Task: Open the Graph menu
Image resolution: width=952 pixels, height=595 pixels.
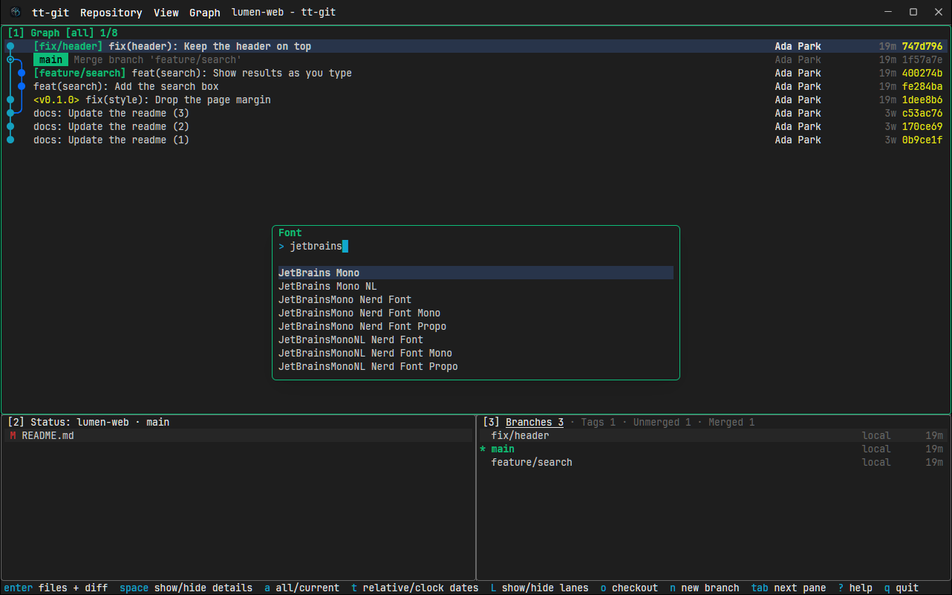Action: (205, 13)
